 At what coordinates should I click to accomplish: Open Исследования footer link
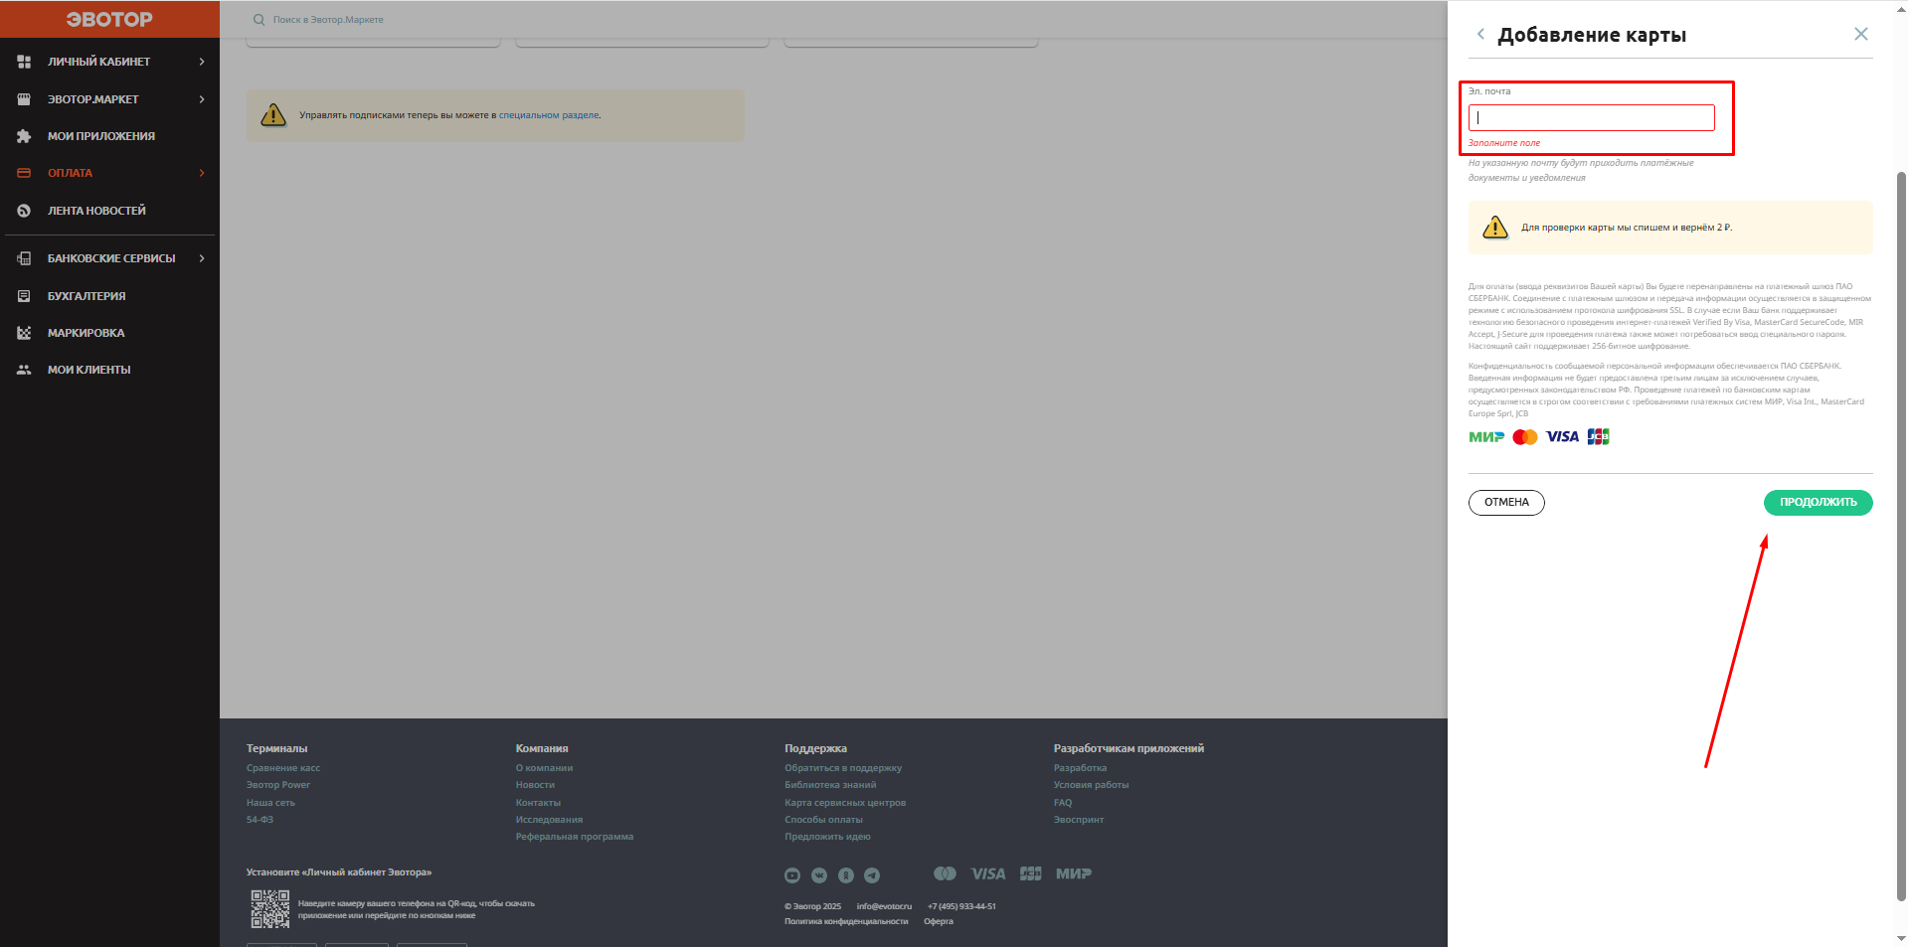(x=549, y=820)
